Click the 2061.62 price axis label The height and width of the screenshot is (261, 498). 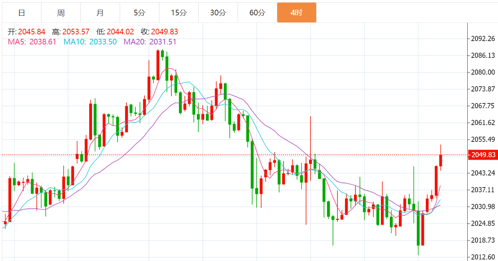click(484, 122)
